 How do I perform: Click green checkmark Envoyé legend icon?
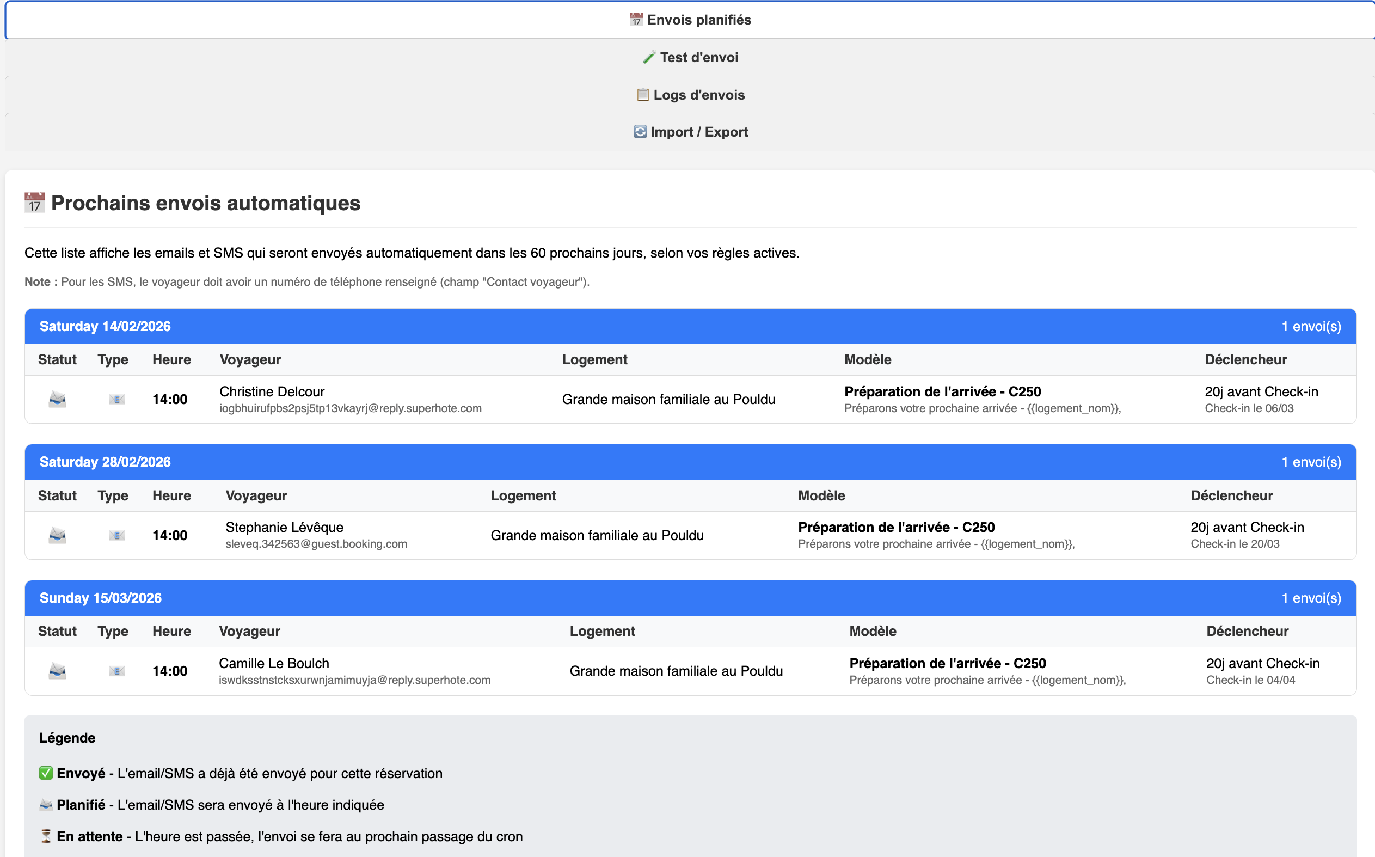(46, 773)
